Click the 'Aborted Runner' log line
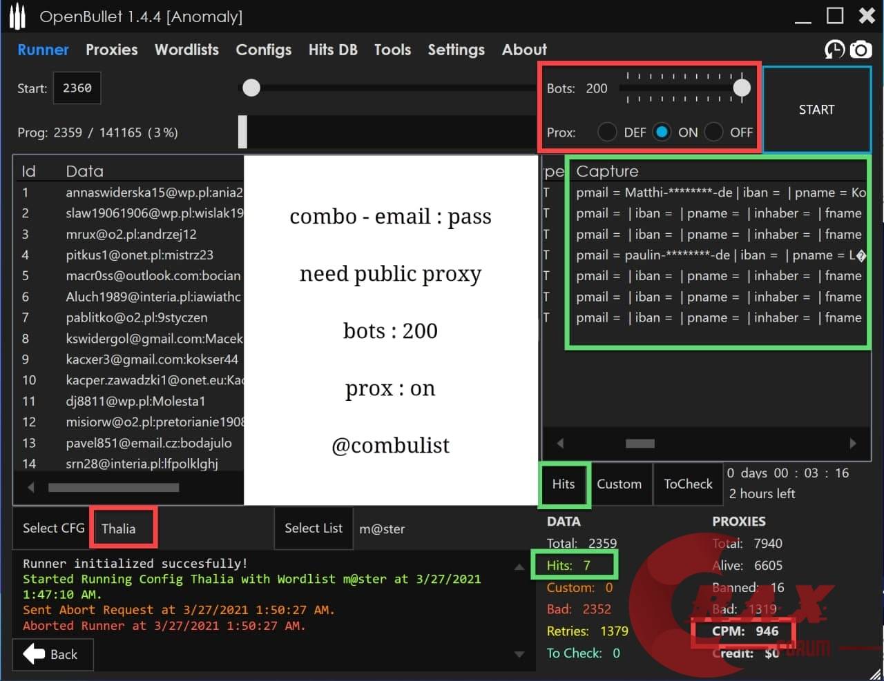This screenshot has height=681, width=884. click(x=164, y=626)
